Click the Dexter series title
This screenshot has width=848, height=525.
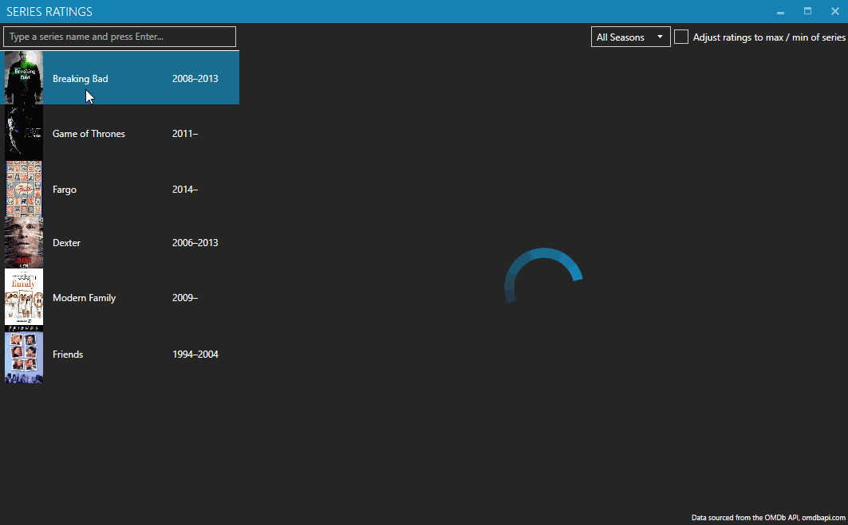[66, 243]
